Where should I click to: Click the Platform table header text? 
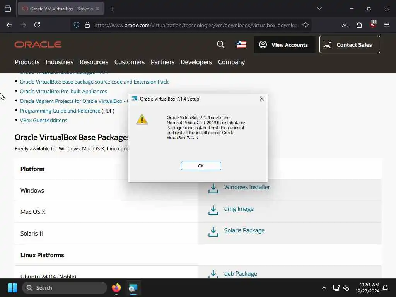tap(32, 169)
